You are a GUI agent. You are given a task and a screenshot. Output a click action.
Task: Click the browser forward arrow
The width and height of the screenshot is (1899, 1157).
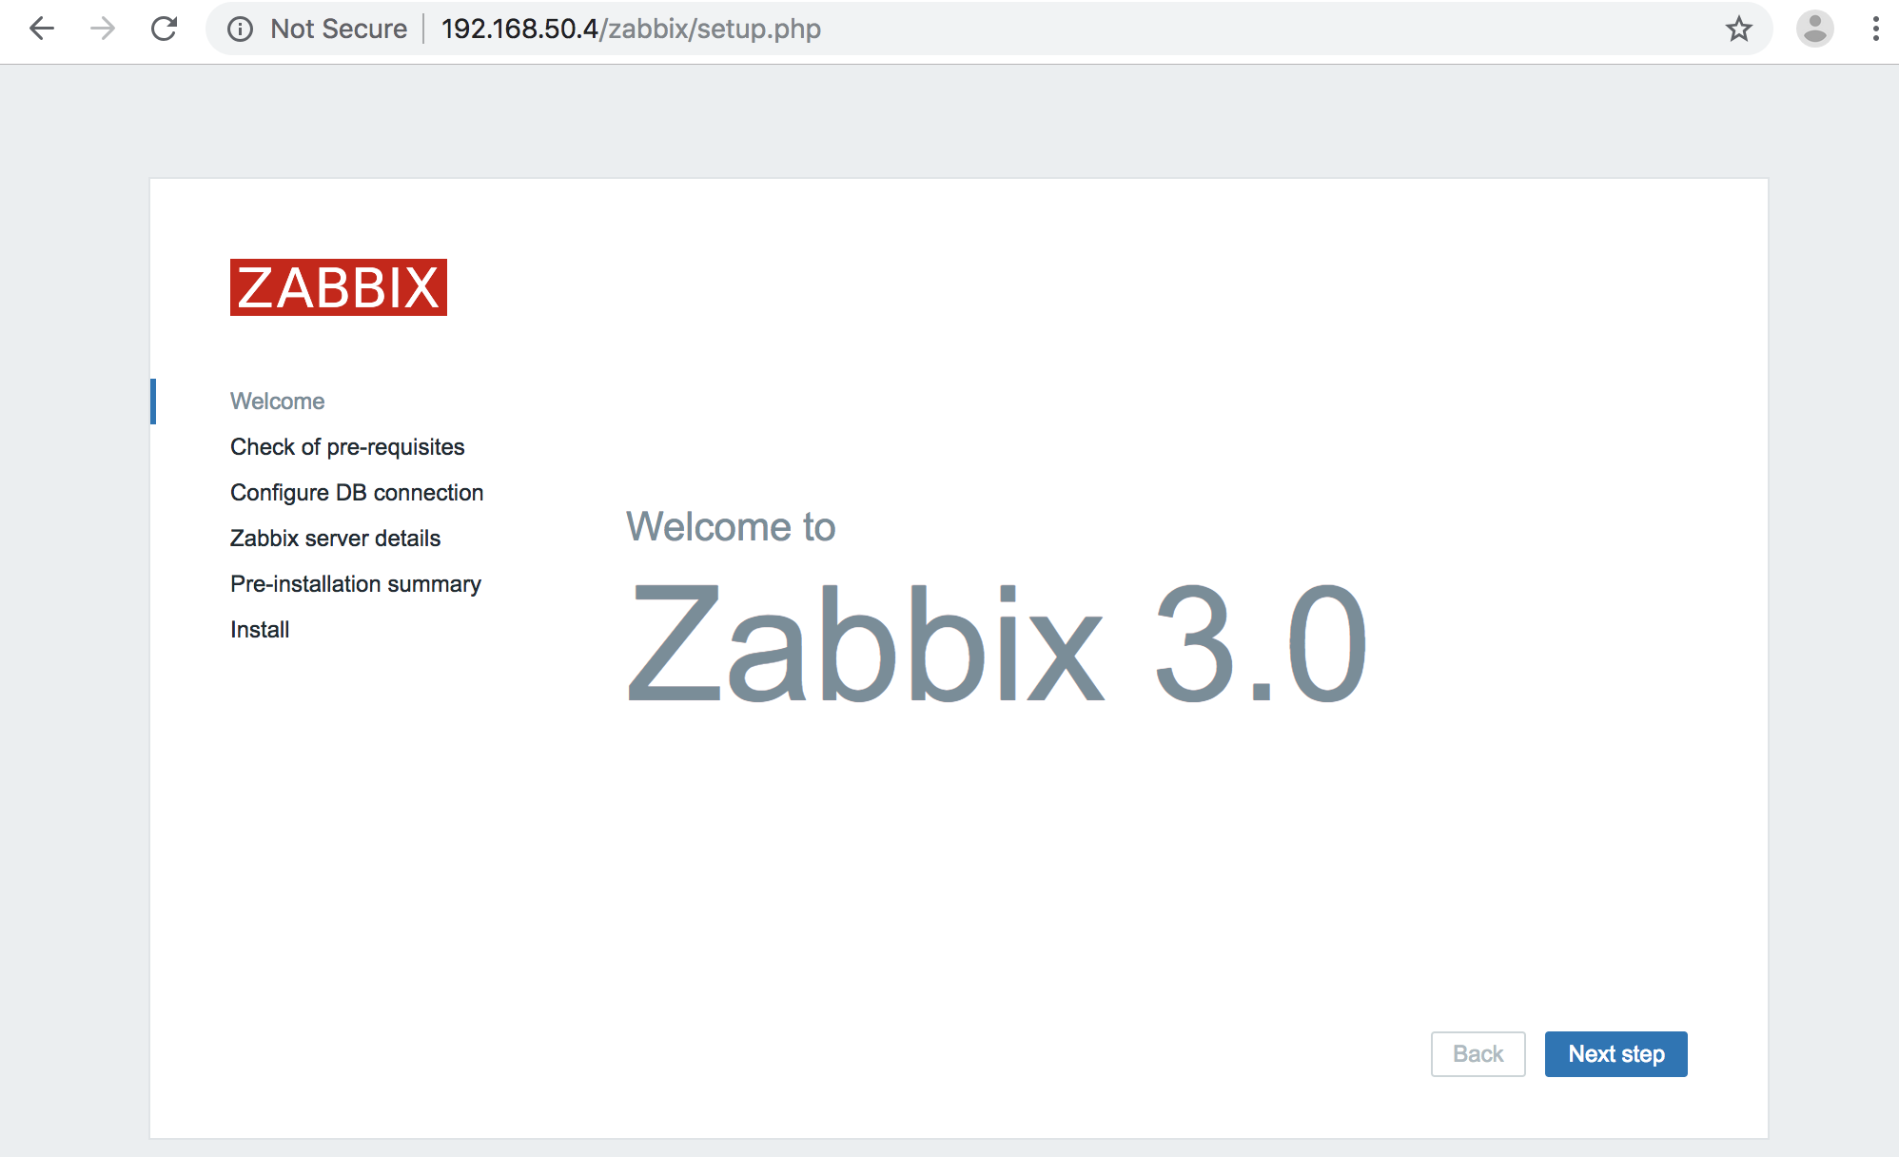coord(102,29)
